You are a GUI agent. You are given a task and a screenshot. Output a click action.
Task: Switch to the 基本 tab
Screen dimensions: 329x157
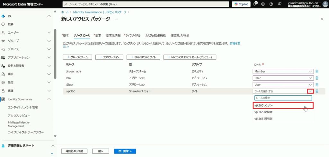(65, 35)
